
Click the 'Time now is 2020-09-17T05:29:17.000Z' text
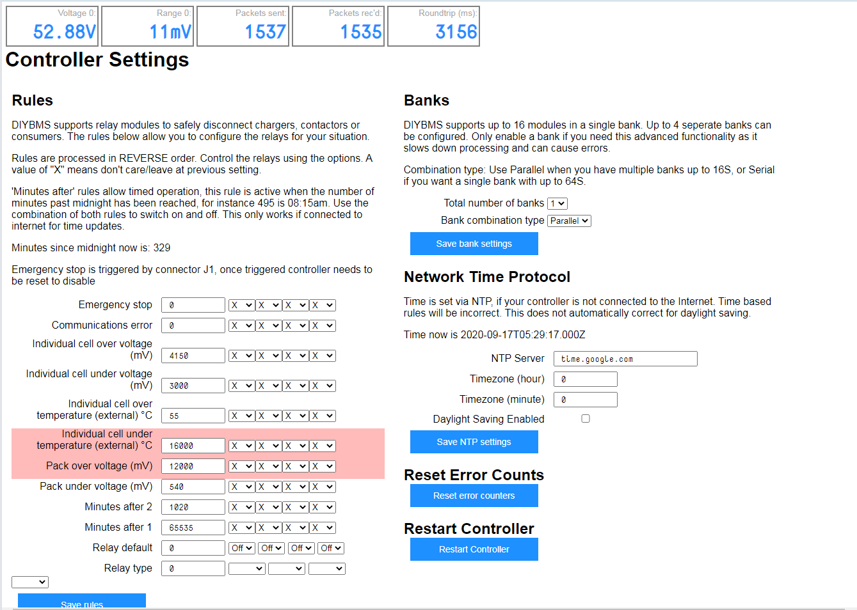[494, 335]
